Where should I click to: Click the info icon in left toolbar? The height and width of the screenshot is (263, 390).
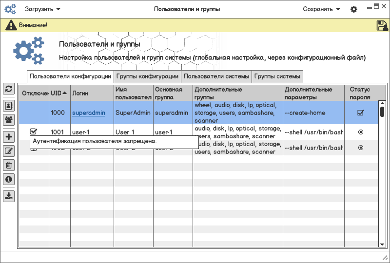point(9,179)
